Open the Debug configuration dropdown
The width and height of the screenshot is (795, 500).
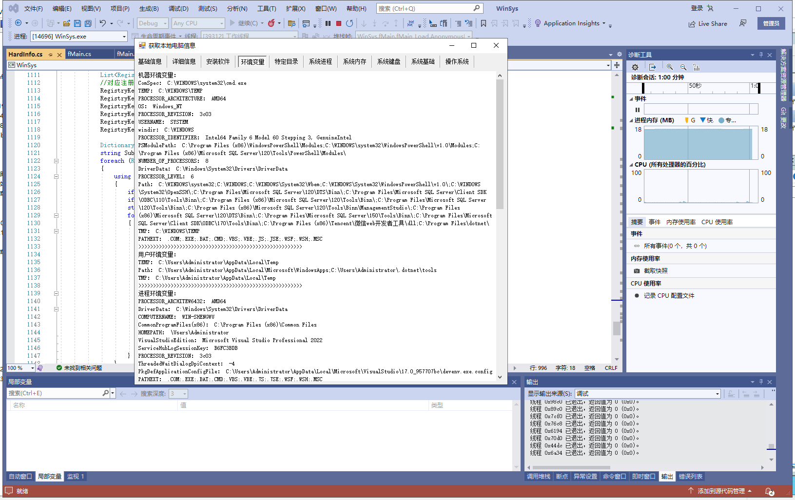(x=153, y=23)
